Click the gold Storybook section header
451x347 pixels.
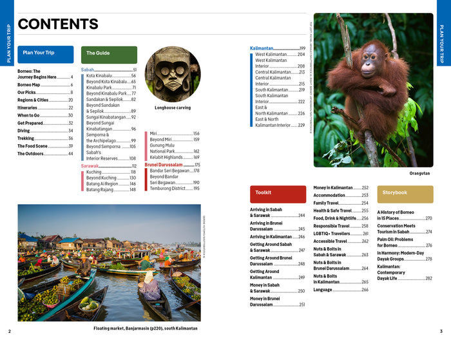tap(405, 192)
